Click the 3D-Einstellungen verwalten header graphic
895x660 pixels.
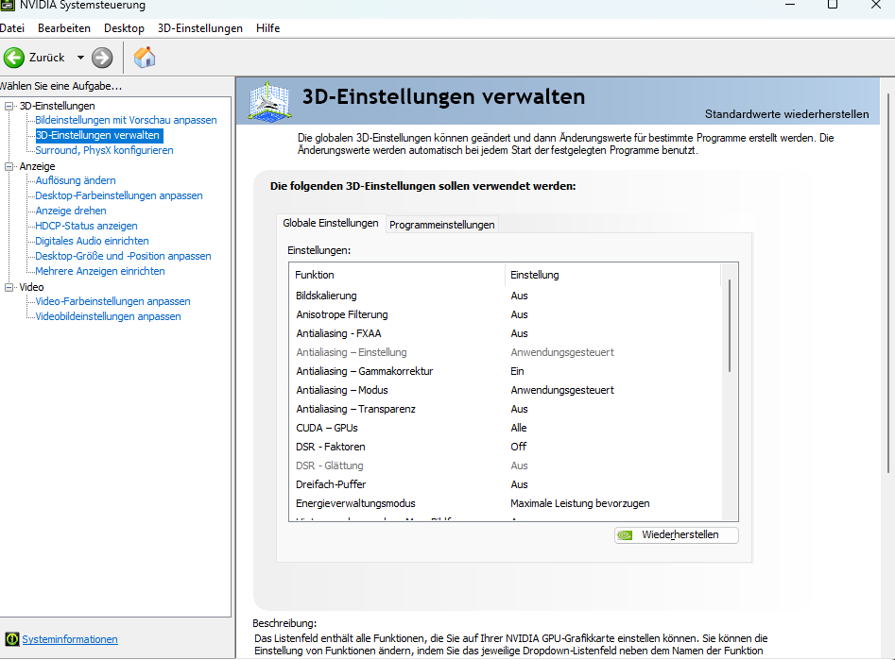pyautogui.click(x=269, y=102)
